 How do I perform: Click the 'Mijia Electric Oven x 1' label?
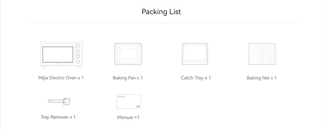click(x=61, y=78)
